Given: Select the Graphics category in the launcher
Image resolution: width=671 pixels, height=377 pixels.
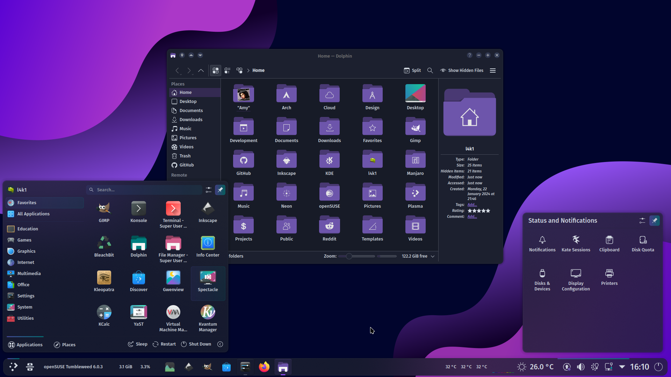Looking at the screenshot, I should (x=45, y=251).
